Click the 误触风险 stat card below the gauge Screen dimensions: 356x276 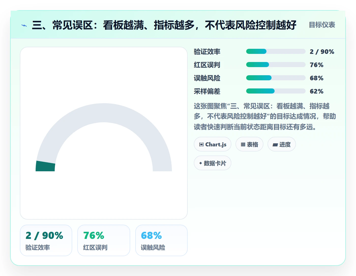161,240
